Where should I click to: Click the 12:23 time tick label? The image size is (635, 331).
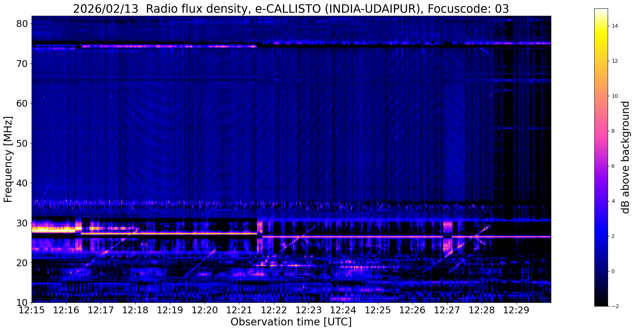[309, 310]
